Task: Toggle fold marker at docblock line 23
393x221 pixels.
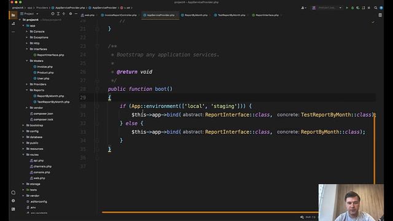Action: [x=97, y=46]
